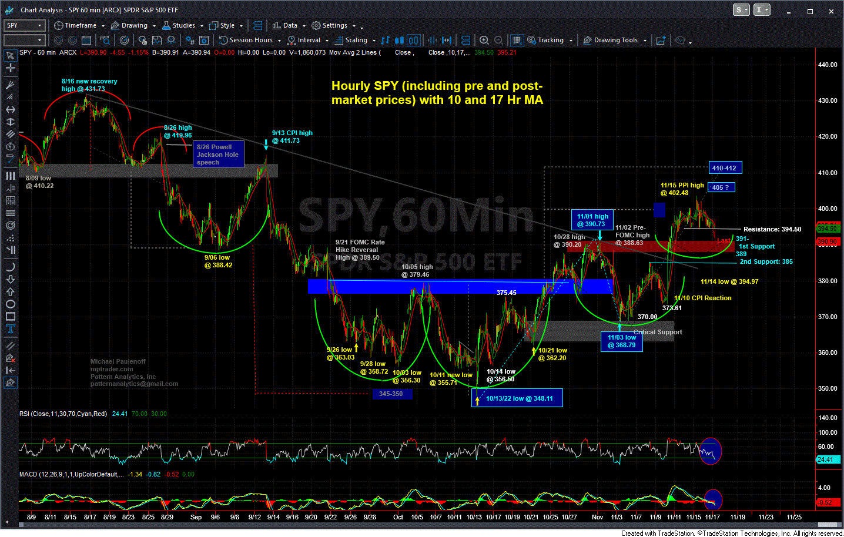
Task: Click the Session Hours button
Action: pyautogui.click(x=246, y=40)
